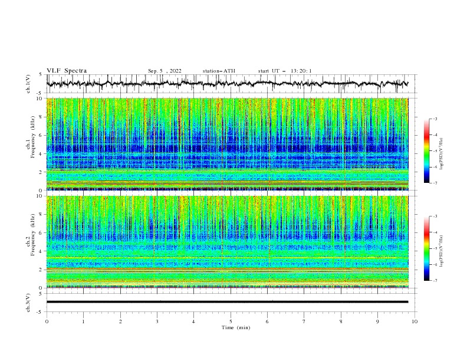467x361 pixels.
Task: Select the date label "Sep. 5 , 2022"
Action: click(165, 71)
